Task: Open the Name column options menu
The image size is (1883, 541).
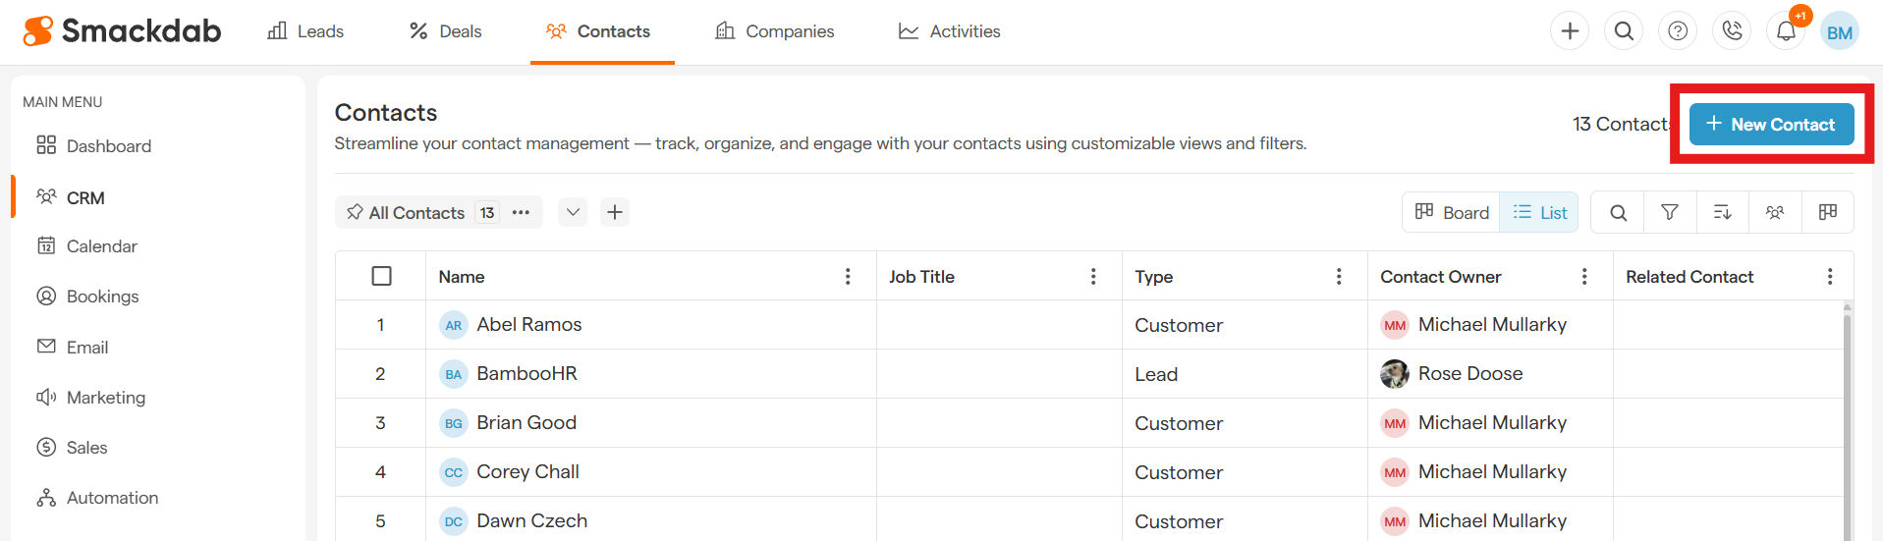Action: point(848,277)
